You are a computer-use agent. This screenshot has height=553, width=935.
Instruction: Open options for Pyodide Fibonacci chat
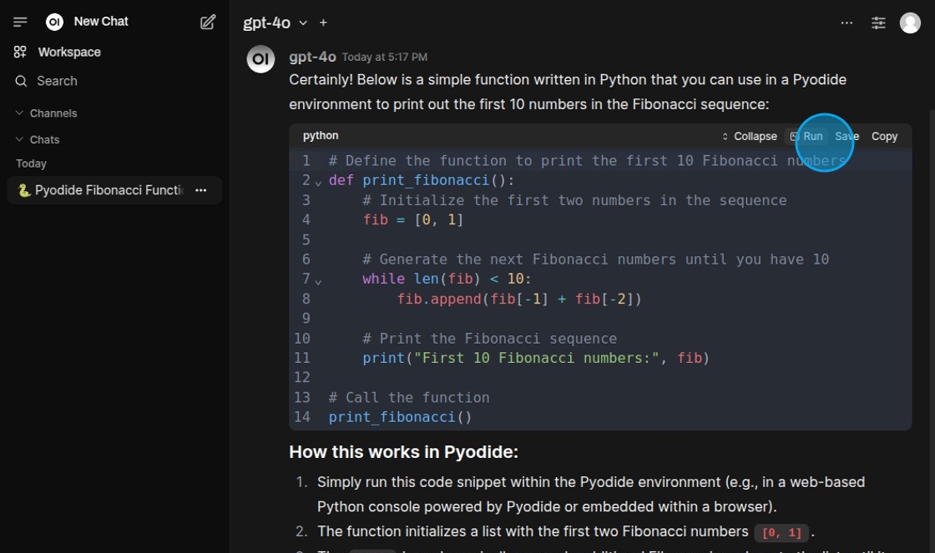(200, 190)
